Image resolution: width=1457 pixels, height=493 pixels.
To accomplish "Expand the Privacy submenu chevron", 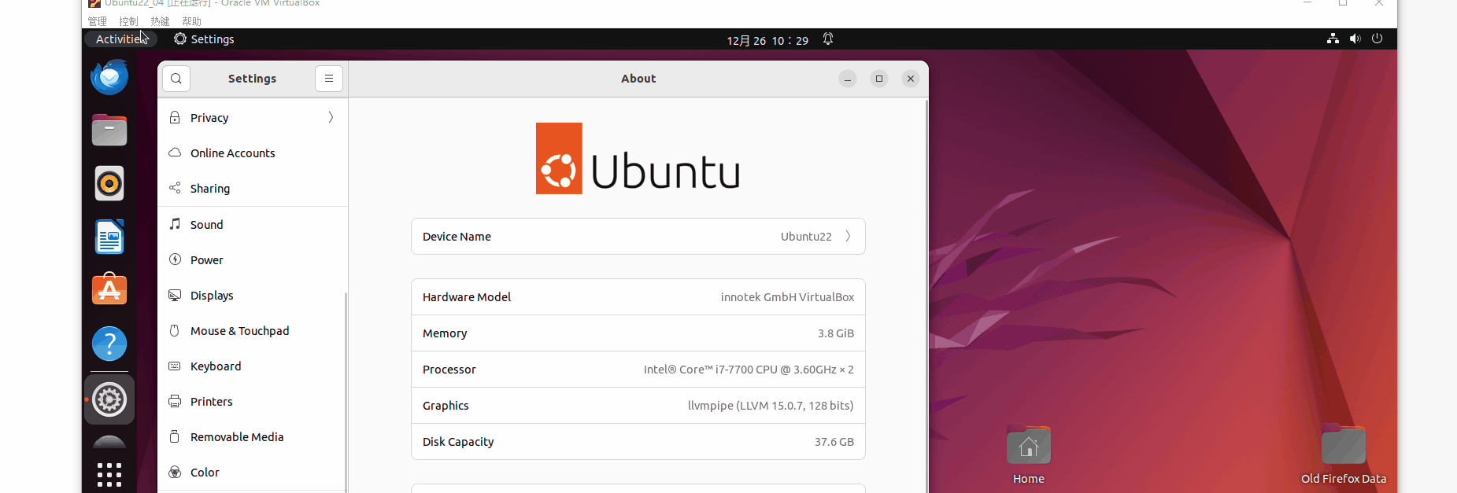I will [x=331, y=117].
